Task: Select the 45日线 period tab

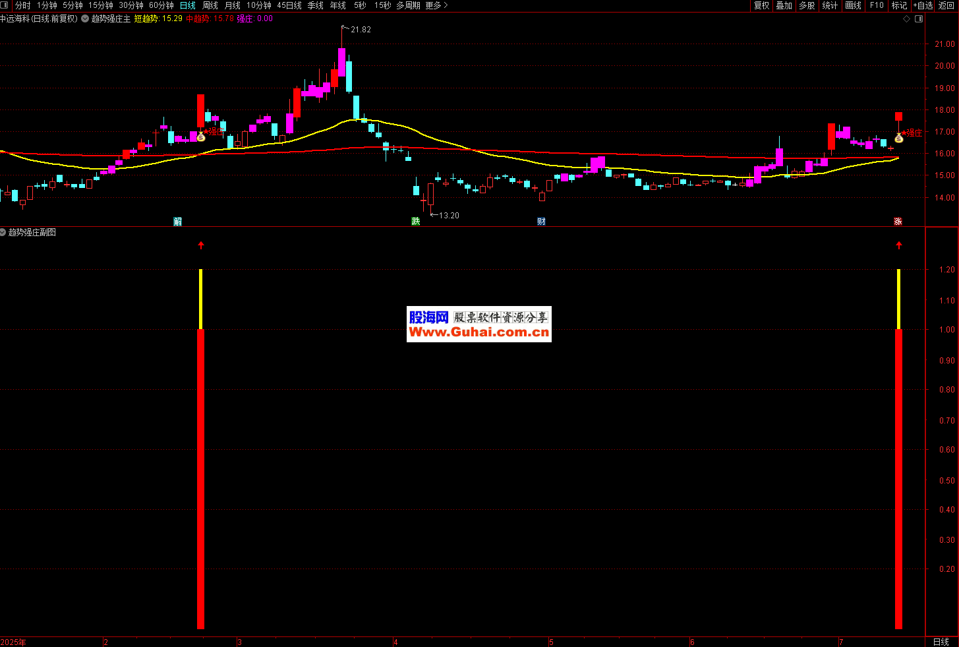Action: click(x=289, y=5)
